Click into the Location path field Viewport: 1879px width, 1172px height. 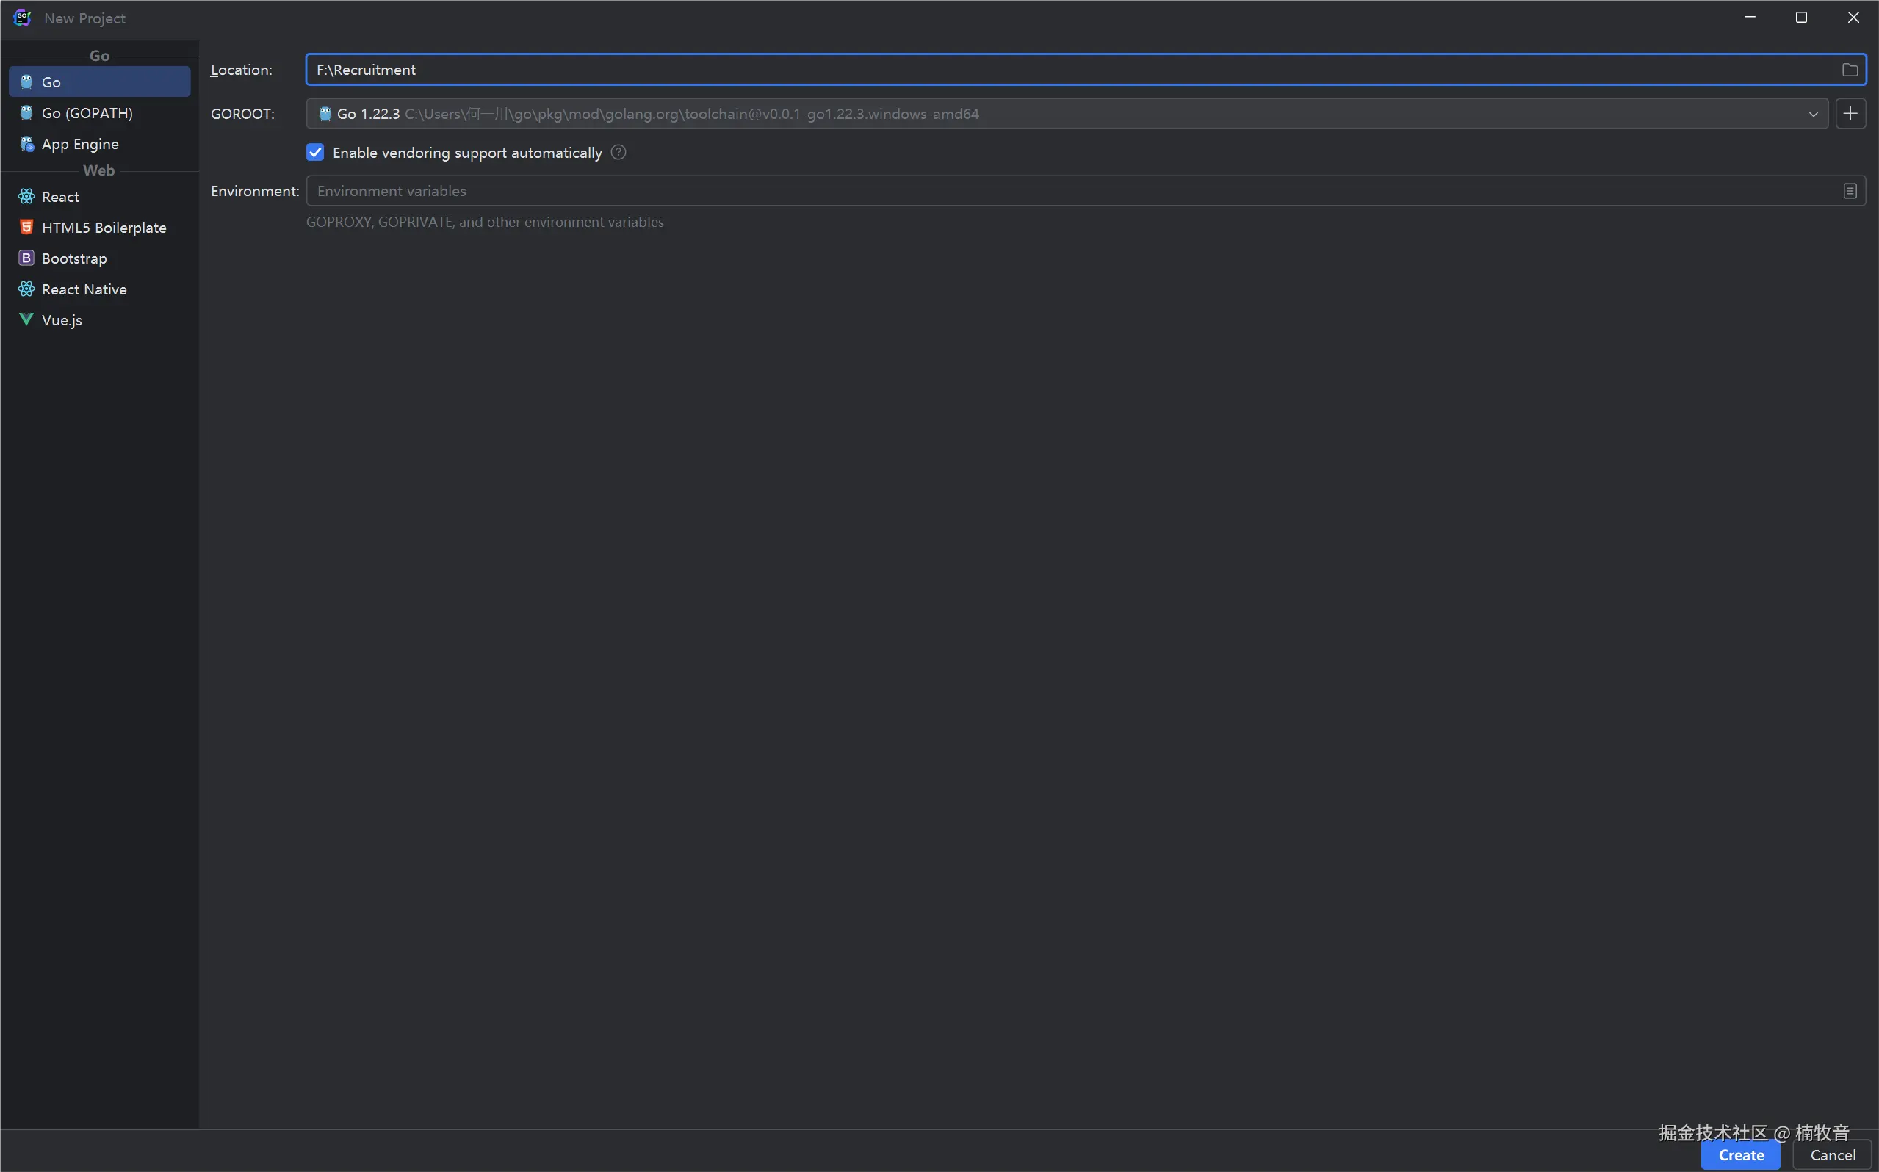(1008, 70)
